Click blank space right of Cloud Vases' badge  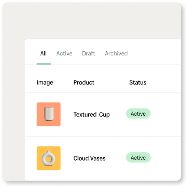pyautogui.click(x=166, y=158)
